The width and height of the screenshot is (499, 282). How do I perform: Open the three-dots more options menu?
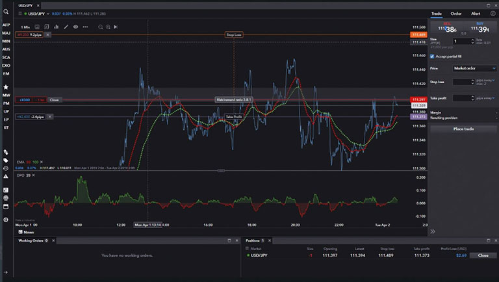click(85, 27)
